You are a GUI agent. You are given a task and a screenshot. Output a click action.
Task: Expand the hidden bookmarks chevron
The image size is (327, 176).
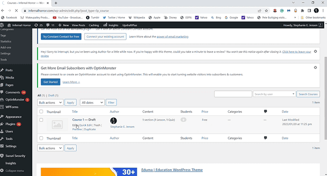click(295, 17)
